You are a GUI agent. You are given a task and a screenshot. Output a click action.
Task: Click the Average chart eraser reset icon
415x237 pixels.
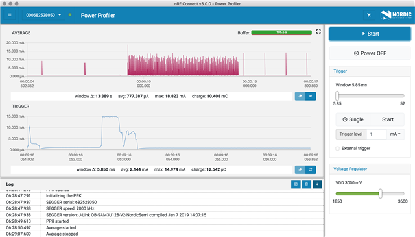300,96
